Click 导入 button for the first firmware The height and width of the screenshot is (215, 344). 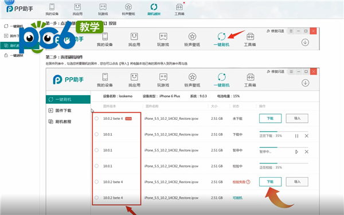tap(297, 119)
